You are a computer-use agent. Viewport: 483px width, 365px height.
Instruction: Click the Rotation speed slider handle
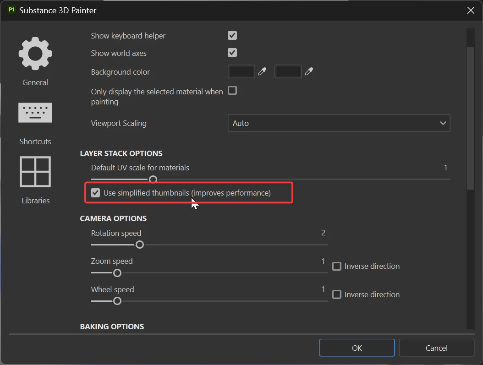[x=140, y=245]
